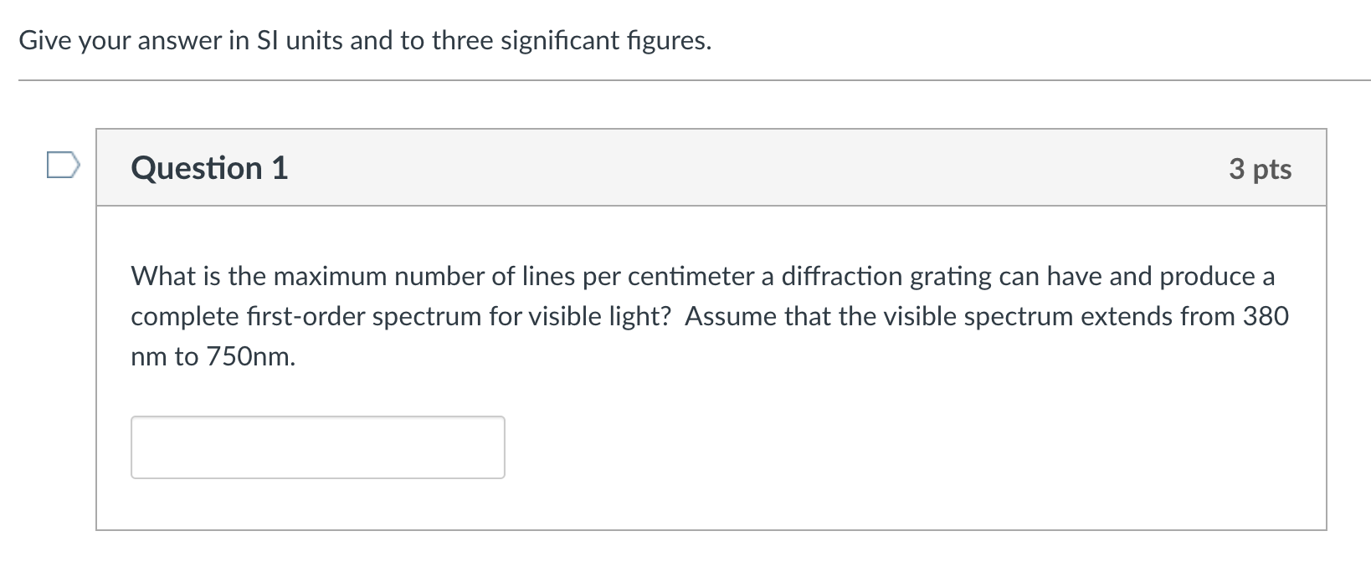Click the horizontal divider below the instructions

[x=694, y=80]
